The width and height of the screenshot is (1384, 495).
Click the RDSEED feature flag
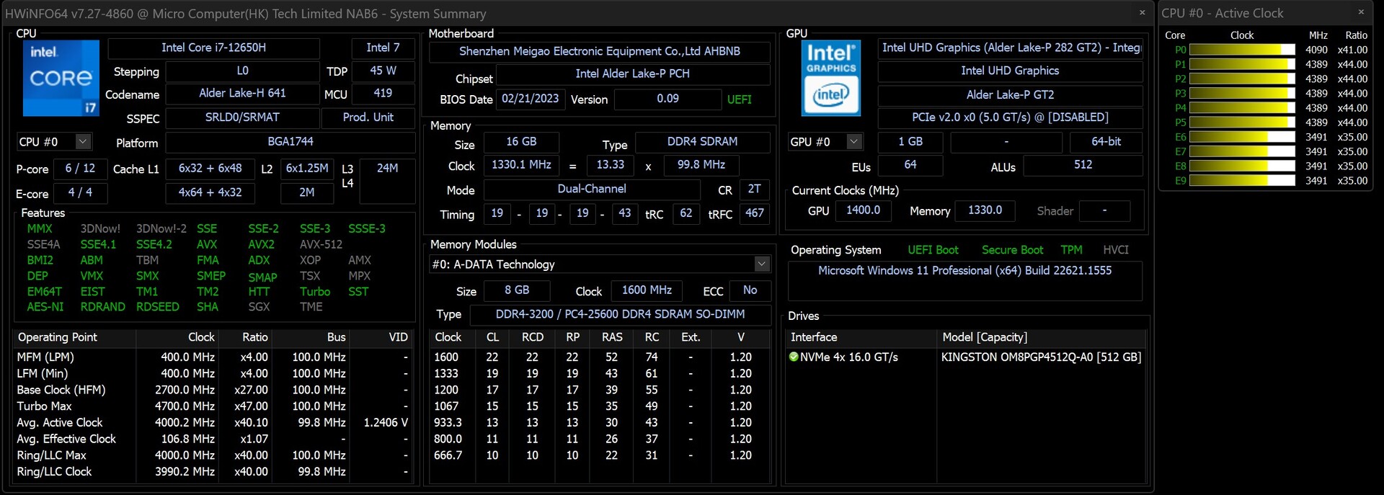coord(157,307)
